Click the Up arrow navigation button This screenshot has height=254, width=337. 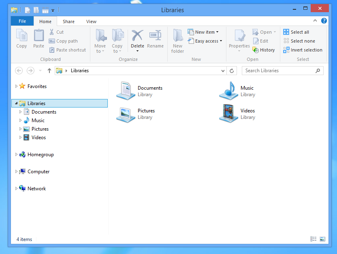[x=49, y=71]
